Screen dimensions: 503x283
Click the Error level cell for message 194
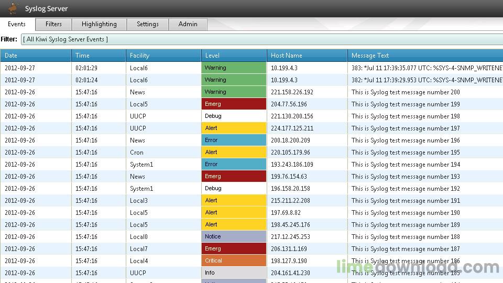[234, 164]
